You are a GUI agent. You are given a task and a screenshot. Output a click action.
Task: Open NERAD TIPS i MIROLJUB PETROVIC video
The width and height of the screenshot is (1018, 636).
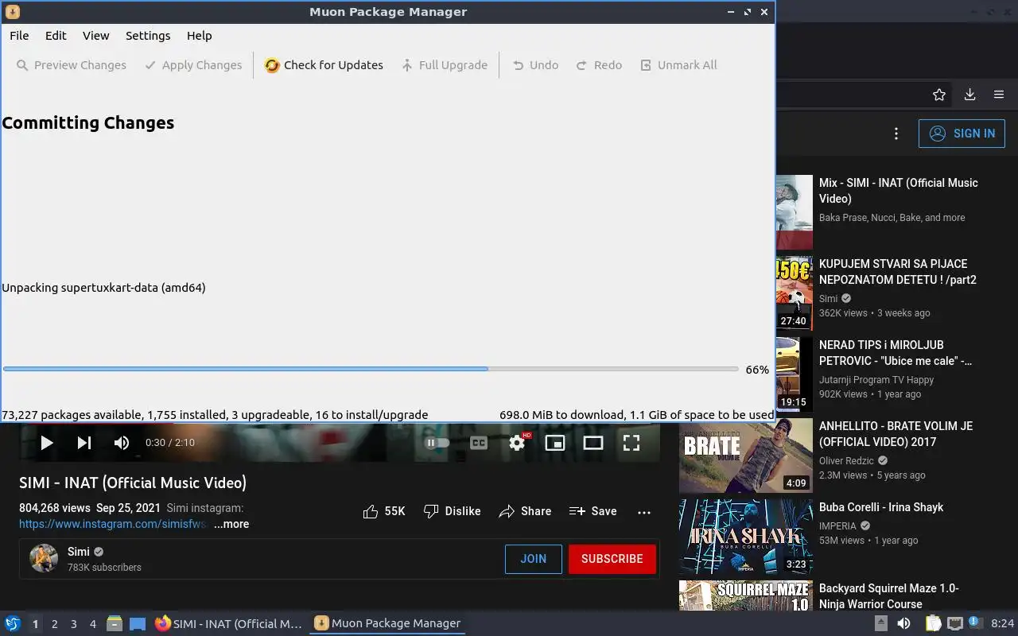(896, 353)
